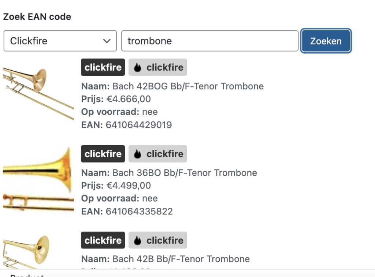Click EAN code 641064429019
The height and width of the screenshot is (277, 375).
(139, 125)
